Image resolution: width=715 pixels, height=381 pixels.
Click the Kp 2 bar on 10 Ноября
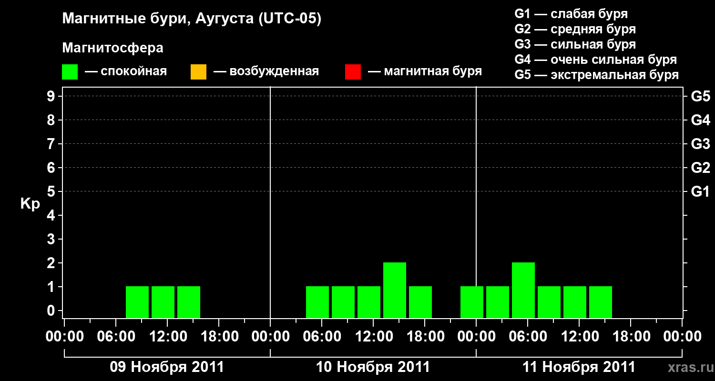click(395, 290)
